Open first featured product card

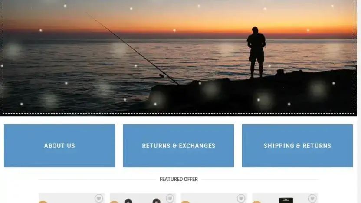pos(72,198)
